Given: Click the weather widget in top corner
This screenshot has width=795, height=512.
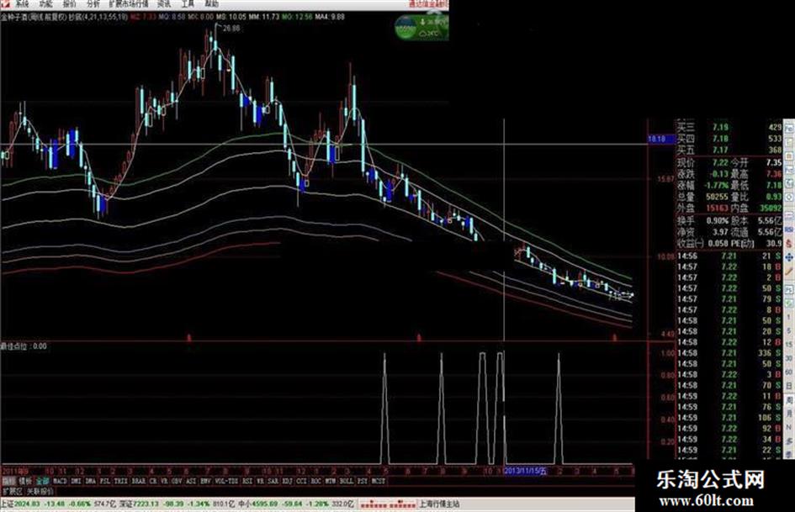Looking at the screenshot, I should point(421,27).
